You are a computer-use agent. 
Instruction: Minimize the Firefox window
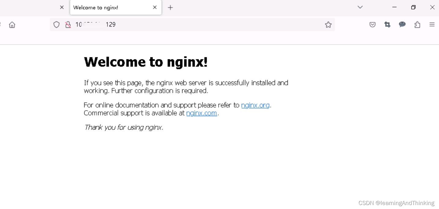[x=394, y=7]
